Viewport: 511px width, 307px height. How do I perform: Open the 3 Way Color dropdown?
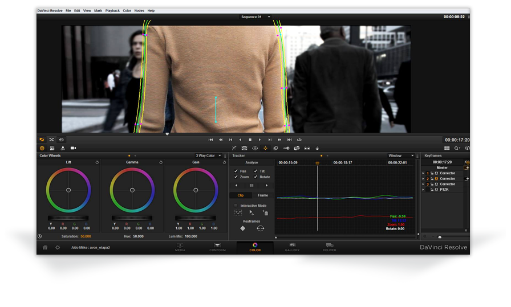click(208, 155)
